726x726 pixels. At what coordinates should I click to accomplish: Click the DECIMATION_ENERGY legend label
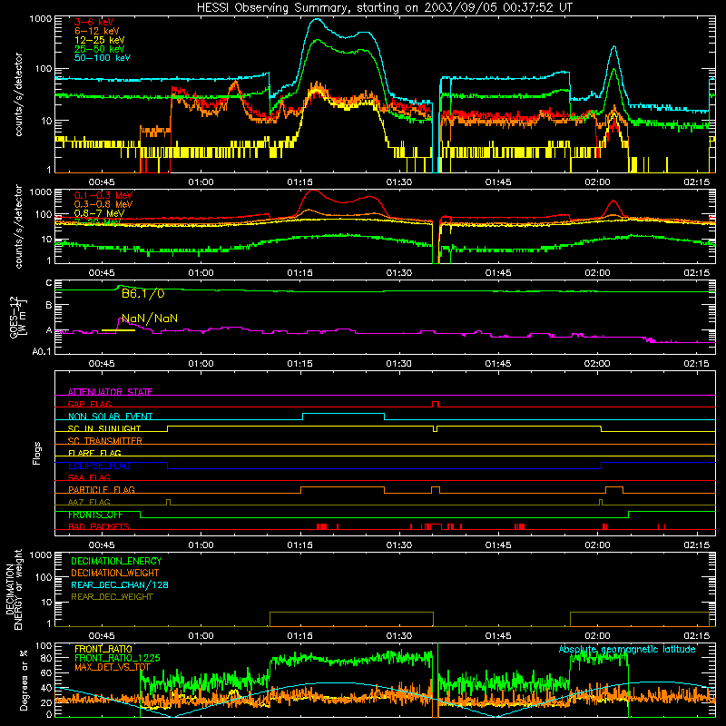pyautogui.click(x=116, y=561)
